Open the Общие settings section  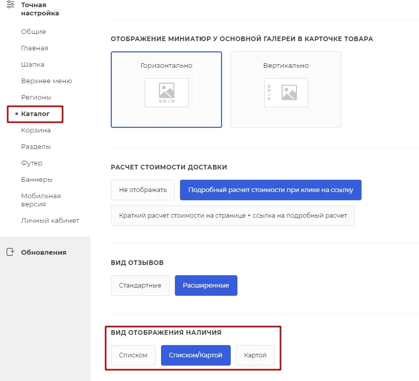(x=33, y=31)
